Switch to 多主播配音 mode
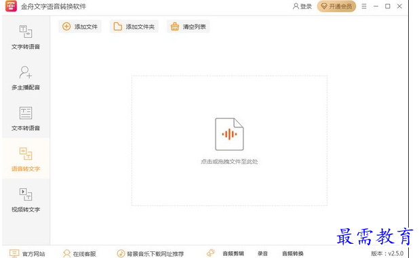Screen dimensions: 419x258 (26, 78)
